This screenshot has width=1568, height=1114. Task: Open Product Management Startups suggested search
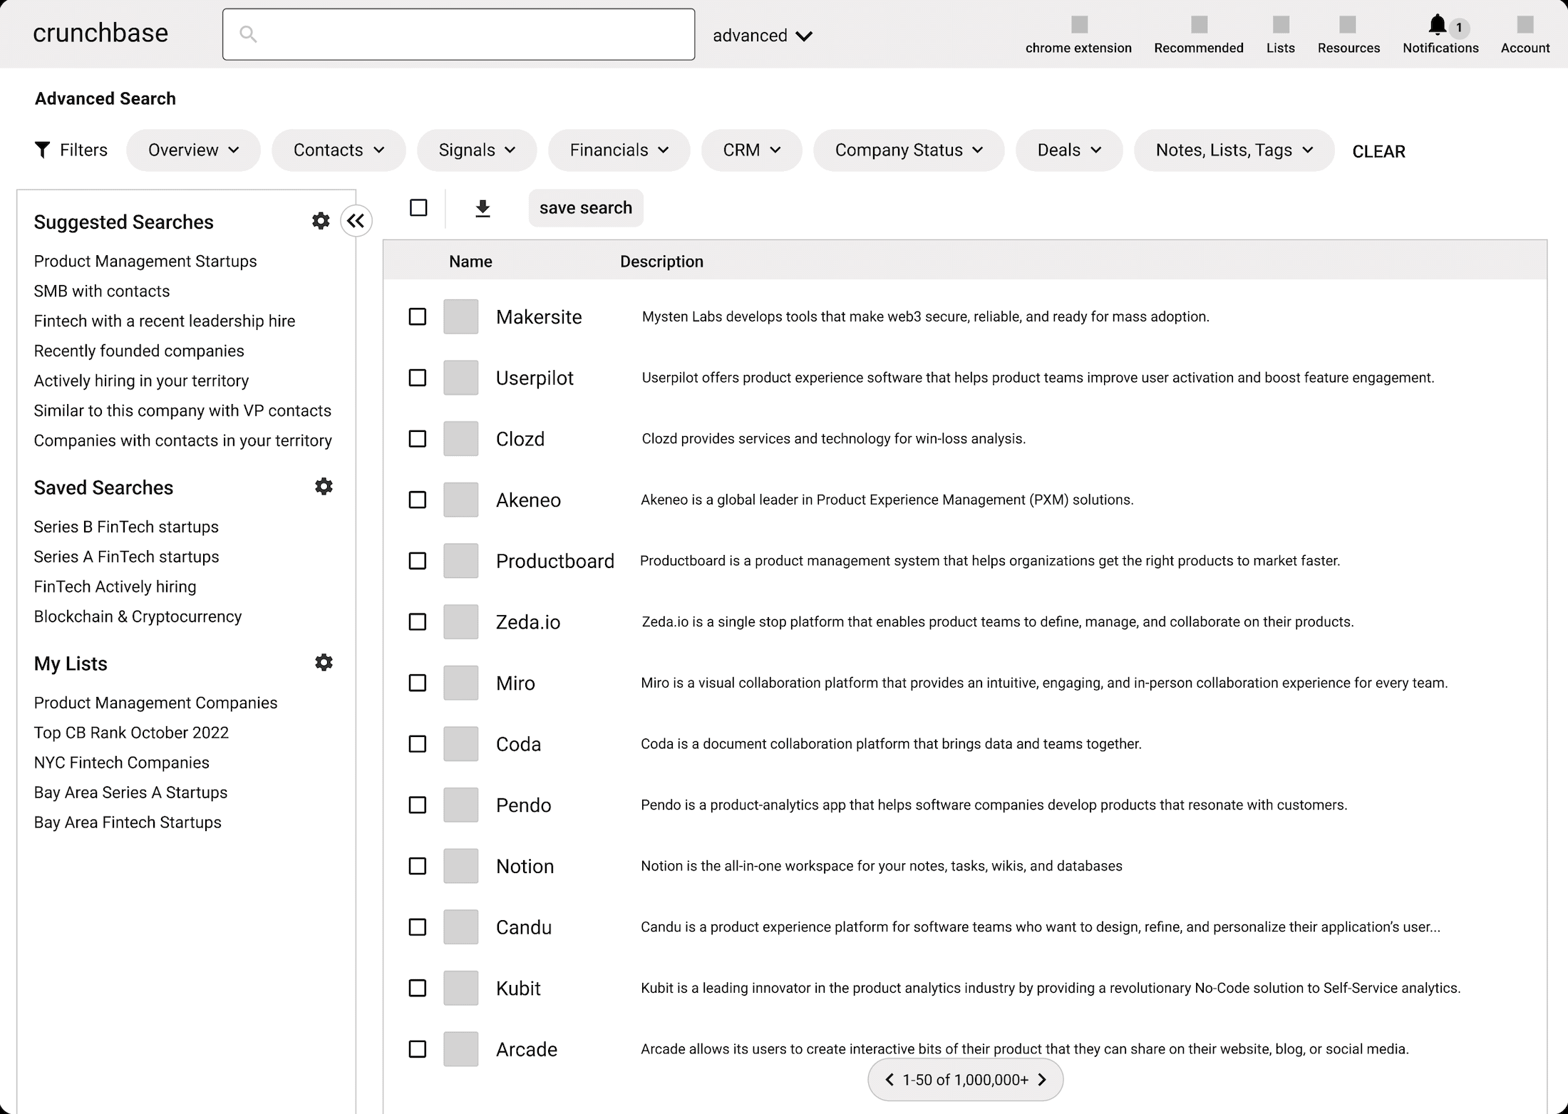click(x=145, y=261)
